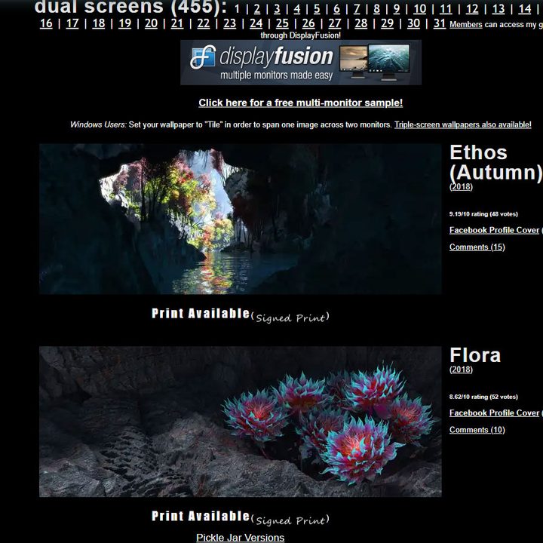This screenshot has height=543, width=543.
Task: Go to gallery page 8
Action: click(376, 9)
